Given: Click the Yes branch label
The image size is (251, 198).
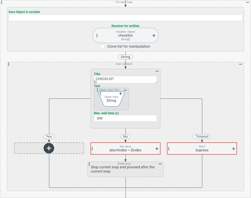Looking at the screenshot, I should (x=49, y=136).
